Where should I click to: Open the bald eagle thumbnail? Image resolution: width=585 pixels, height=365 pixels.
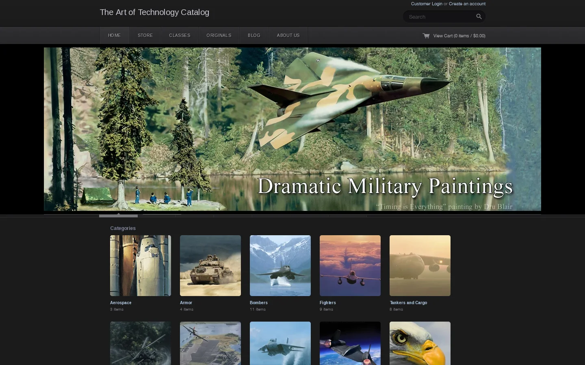point(420,343)
